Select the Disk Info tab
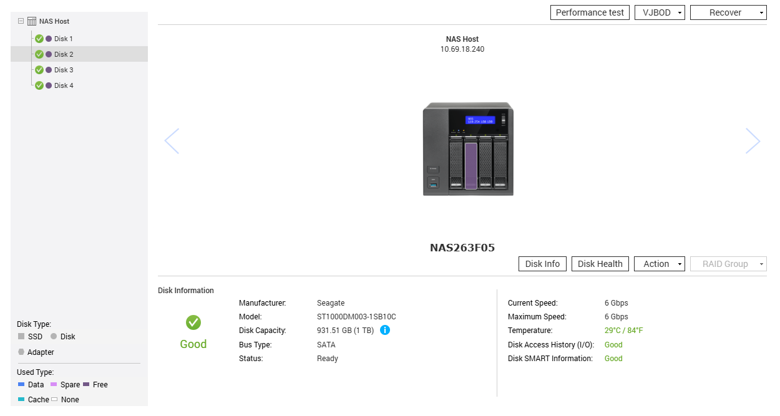This screenshot has width=780, height=416. [x=542, y=263]
